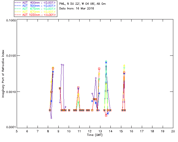Click the purple dashed line sample for 400nm
178x142 pixels.
click(x=18, y=2)
